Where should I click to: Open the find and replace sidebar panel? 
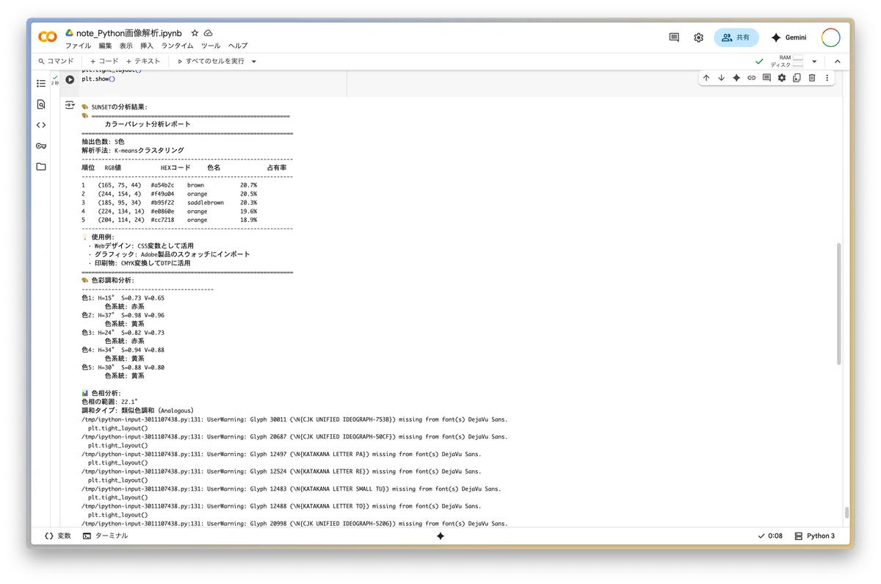click(41, 104)
